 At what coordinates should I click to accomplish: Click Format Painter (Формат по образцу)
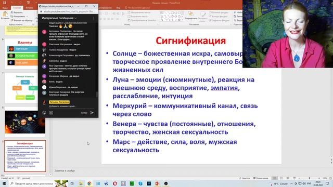click(x=22, y=20)
